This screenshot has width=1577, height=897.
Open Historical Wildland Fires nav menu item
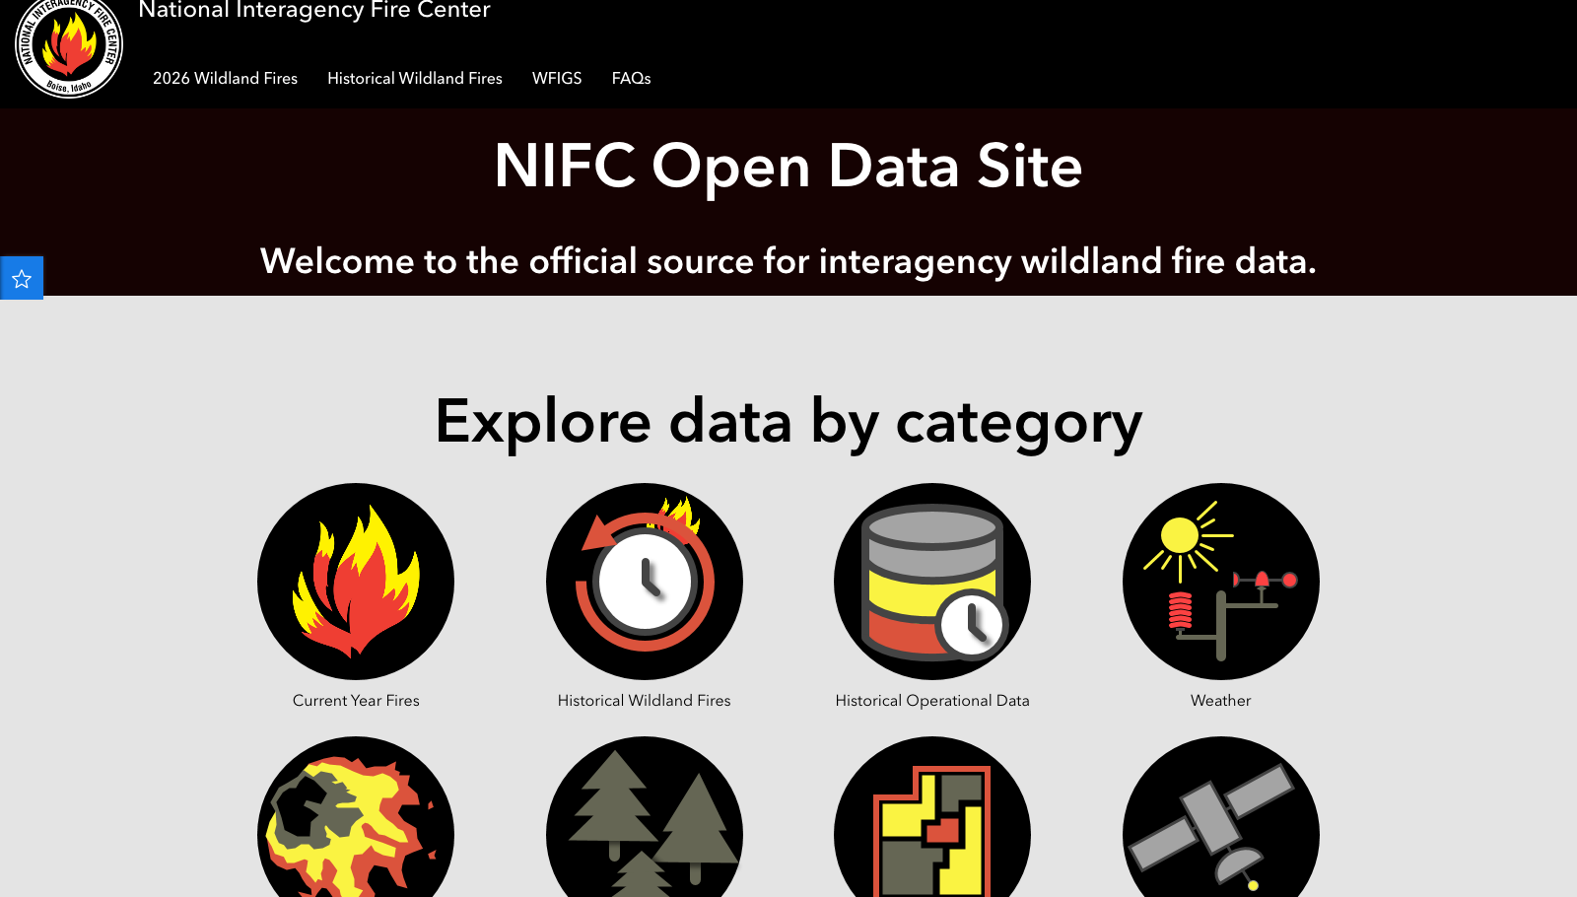[x=415, y=78]
